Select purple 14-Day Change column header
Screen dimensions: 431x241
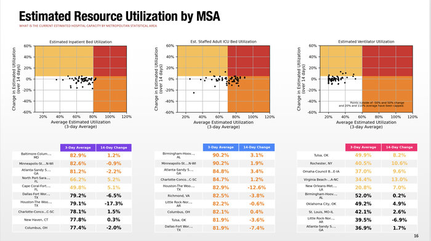(114, 147)
